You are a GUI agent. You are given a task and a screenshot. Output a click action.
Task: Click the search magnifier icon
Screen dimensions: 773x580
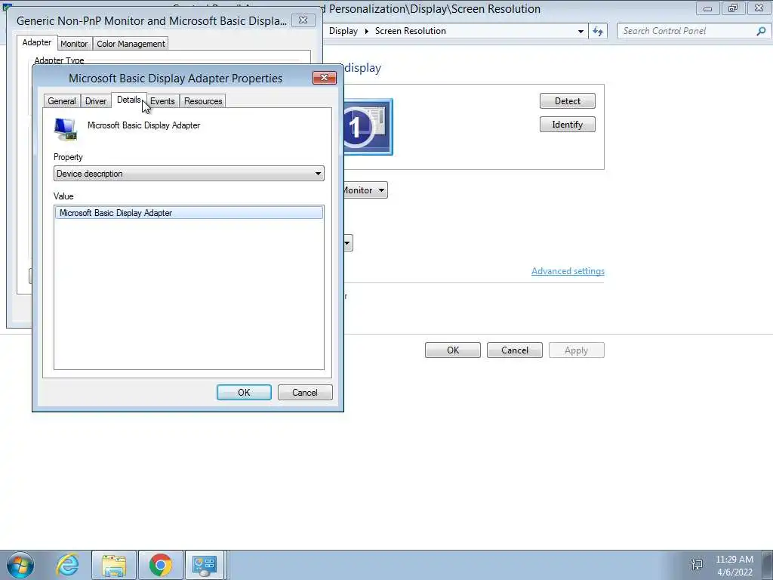pyautogui.click(x=761, y=31)
